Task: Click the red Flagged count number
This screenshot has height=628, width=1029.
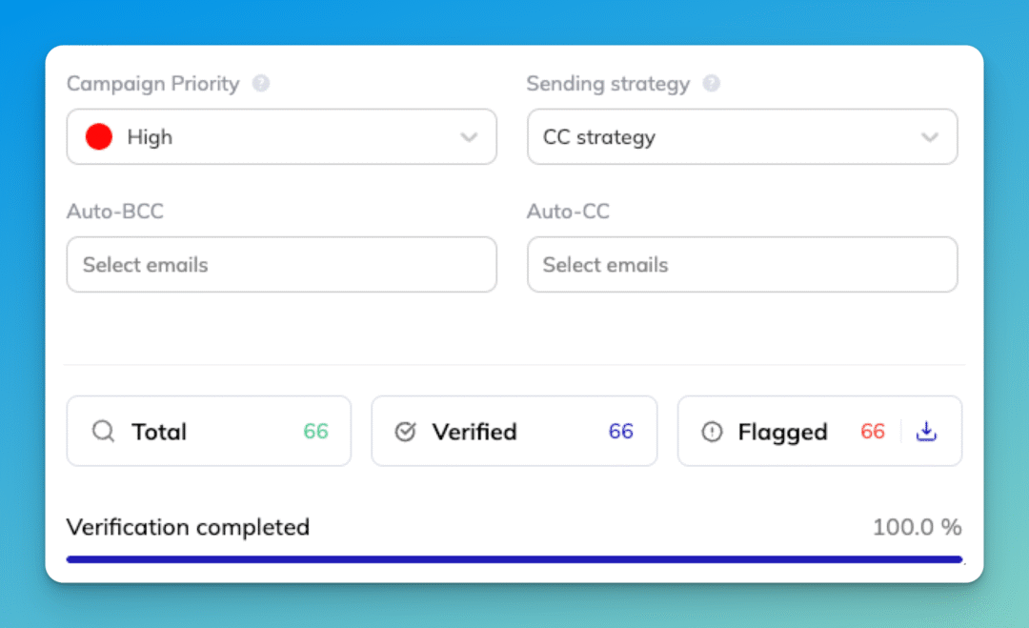Action: coord(873,432)
